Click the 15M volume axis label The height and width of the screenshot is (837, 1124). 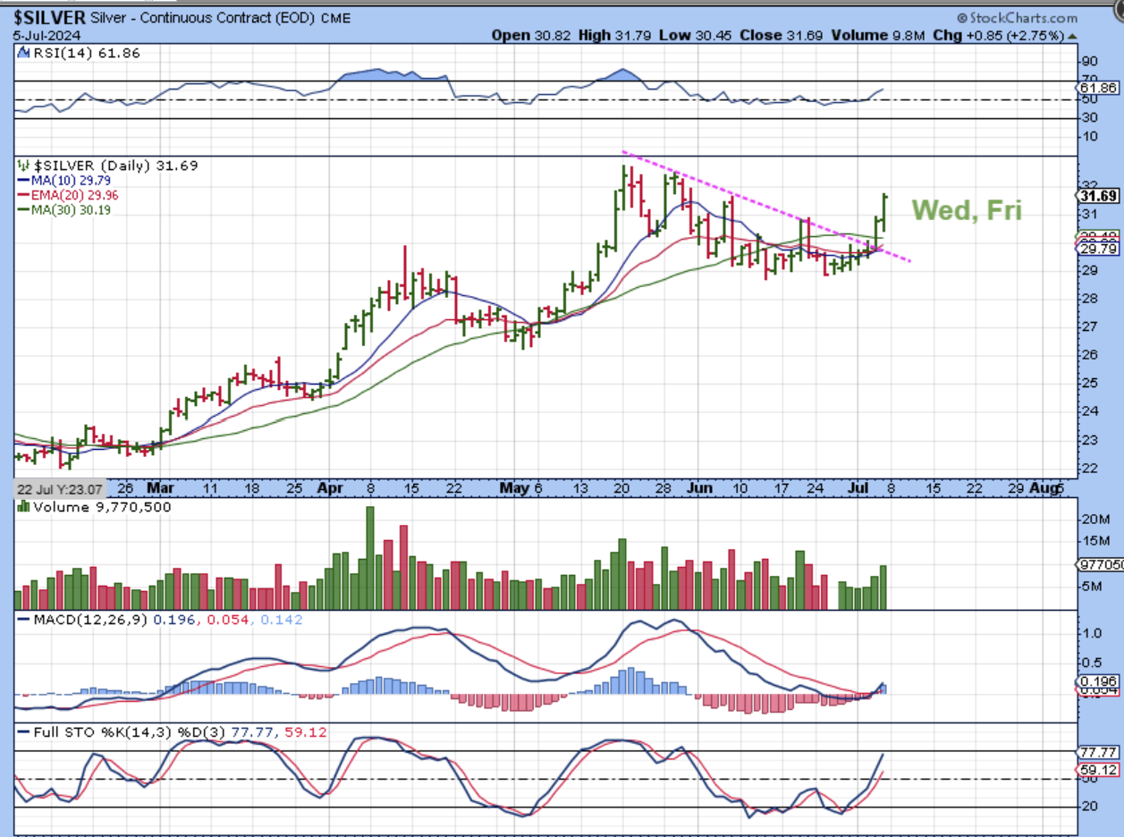pos(1096,540)
